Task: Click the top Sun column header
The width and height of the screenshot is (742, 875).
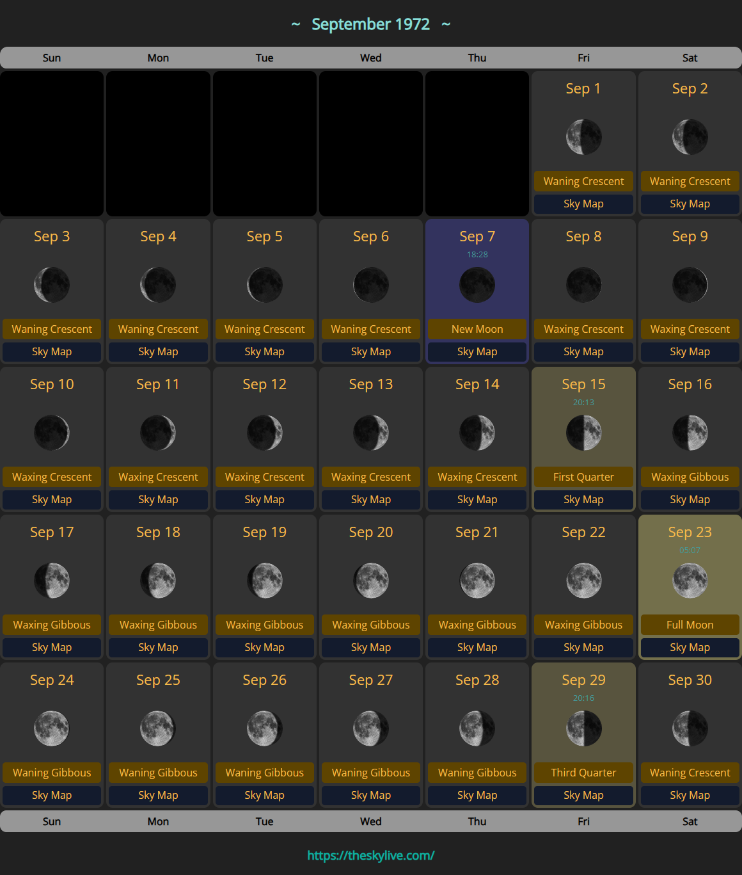Action: [52, 58]
